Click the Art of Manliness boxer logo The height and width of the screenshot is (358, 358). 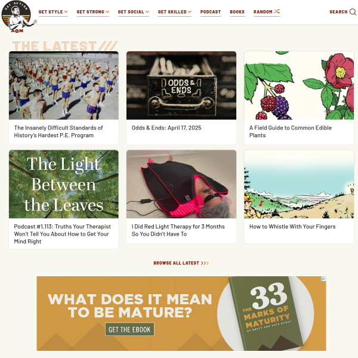[18, 17]
